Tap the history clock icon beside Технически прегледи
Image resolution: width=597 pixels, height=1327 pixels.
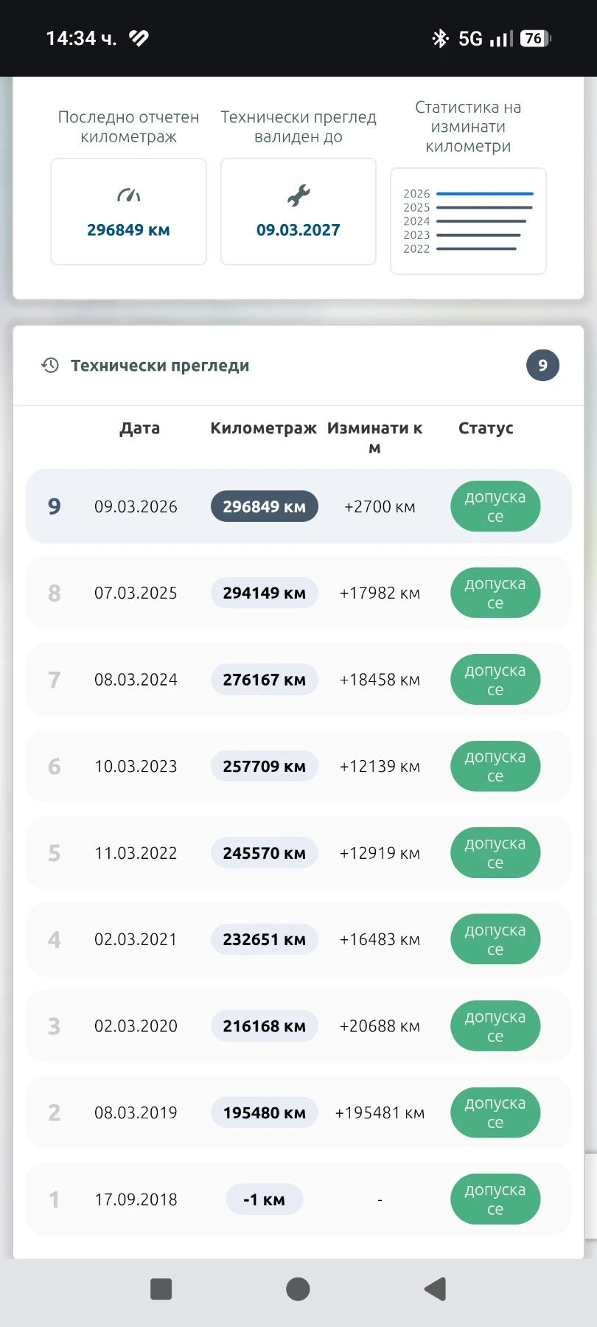point(50,365)
